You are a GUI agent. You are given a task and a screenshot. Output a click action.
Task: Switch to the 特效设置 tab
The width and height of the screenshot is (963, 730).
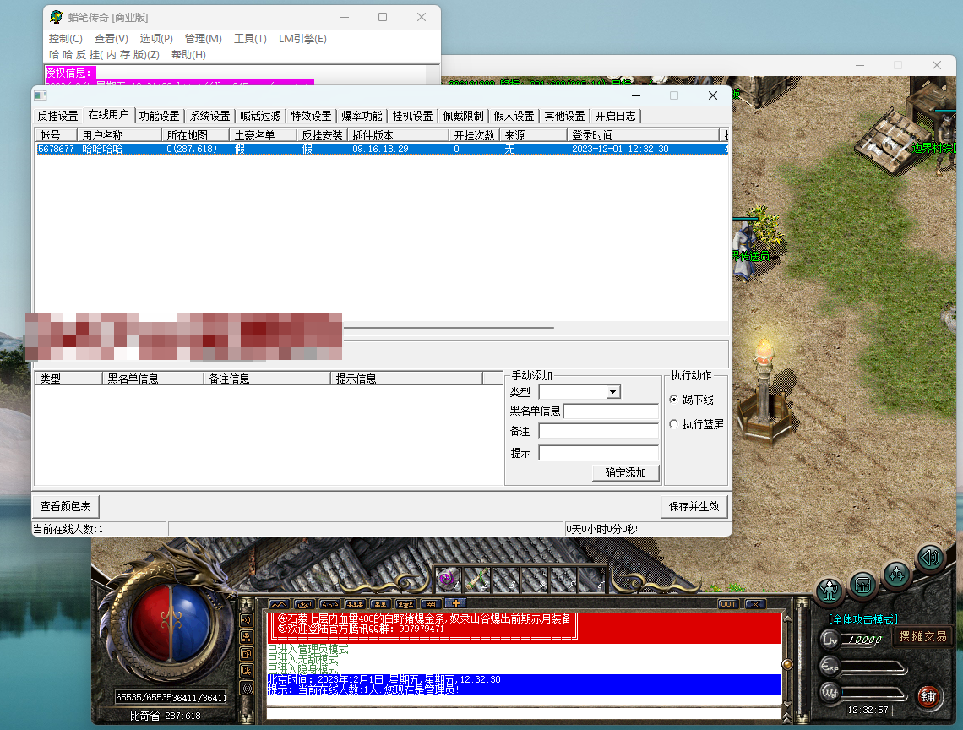click(311, 116)
